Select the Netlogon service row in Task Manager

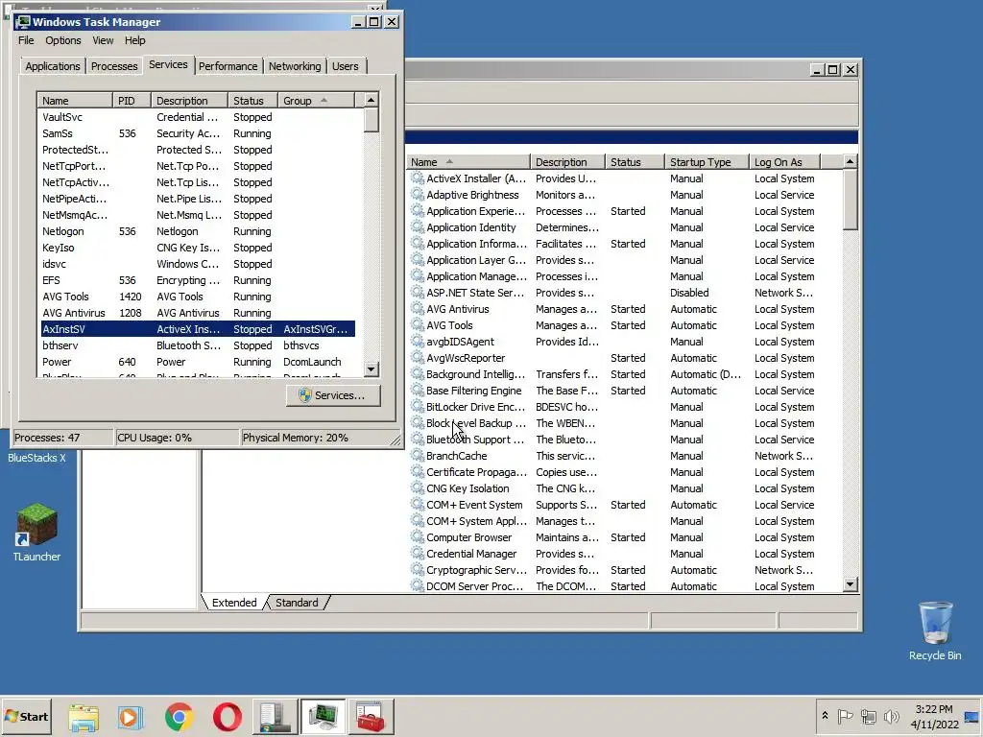click(198, 230)
